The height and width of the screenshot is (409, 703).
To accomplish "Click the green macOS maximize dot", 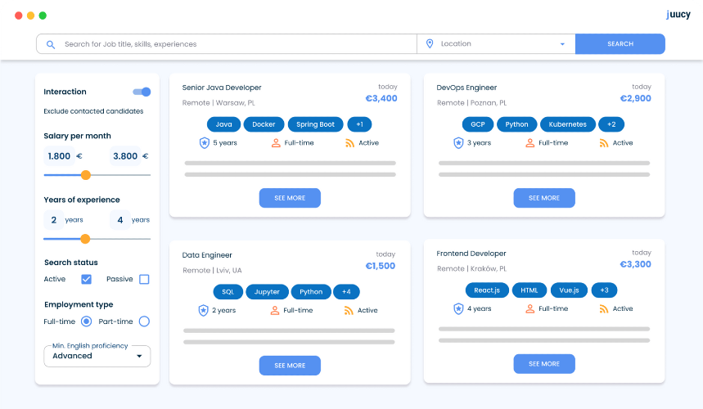I will coord(43,16).
